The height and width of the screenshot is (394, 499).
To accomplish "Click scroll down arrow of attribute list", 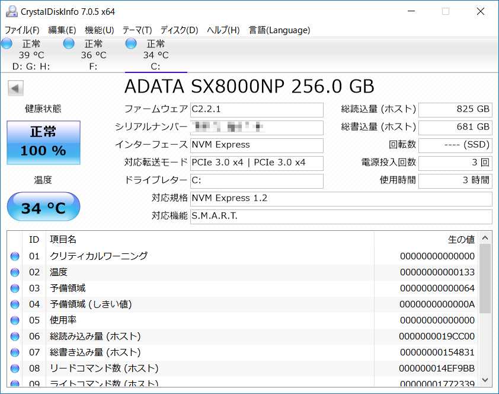I will (x=485, y=380).
